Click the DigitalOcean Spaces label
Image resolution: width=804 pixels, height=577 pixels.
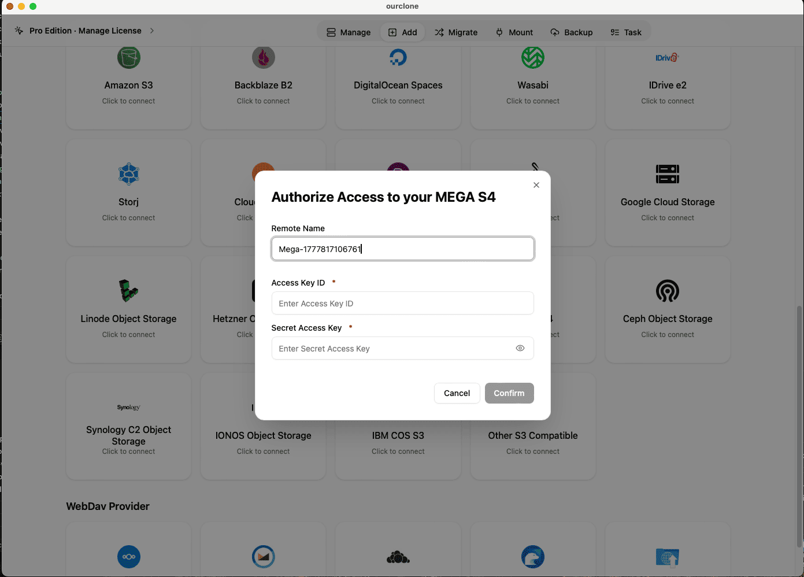pyautogui.click(x=398, y=85)
